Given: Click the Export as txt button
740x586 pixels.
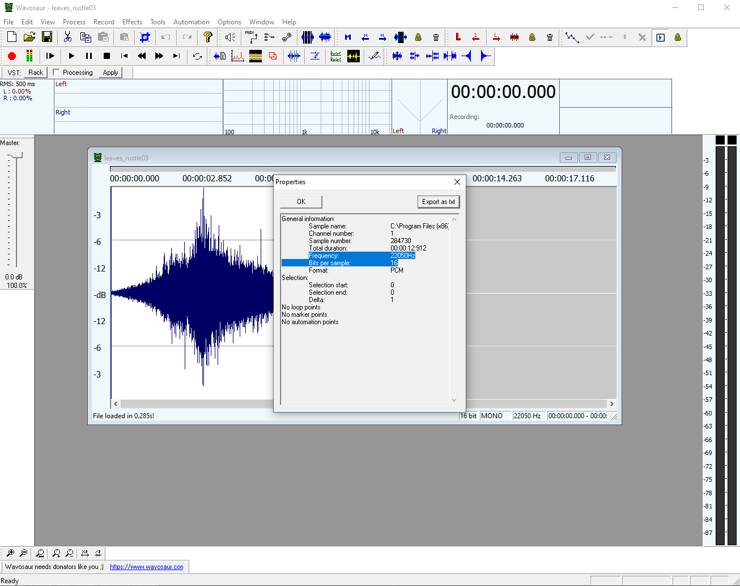Looking at the screenshot, I should pos(438,202).
